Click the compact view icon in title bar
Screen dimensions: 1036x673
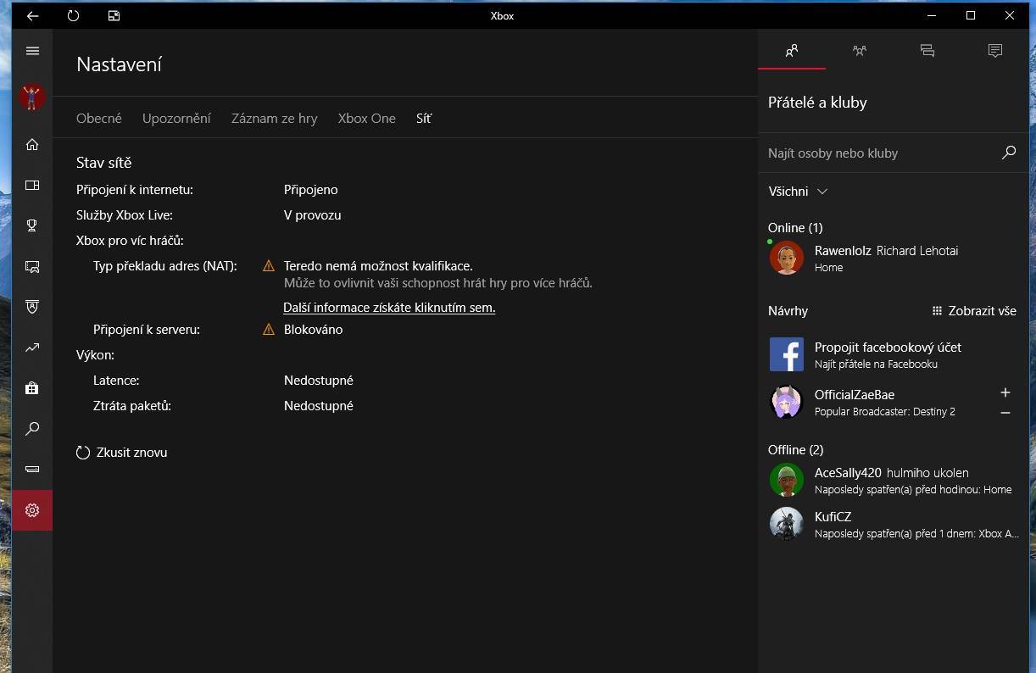click(114, 15)
